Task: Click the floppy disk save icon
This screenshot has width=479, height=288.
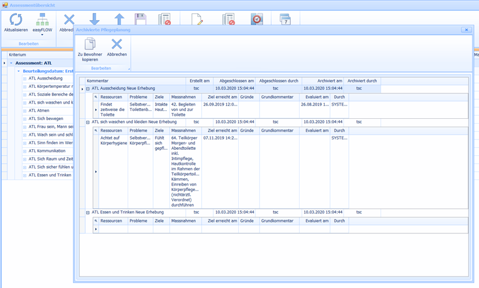Action: [x=140, y=19]
